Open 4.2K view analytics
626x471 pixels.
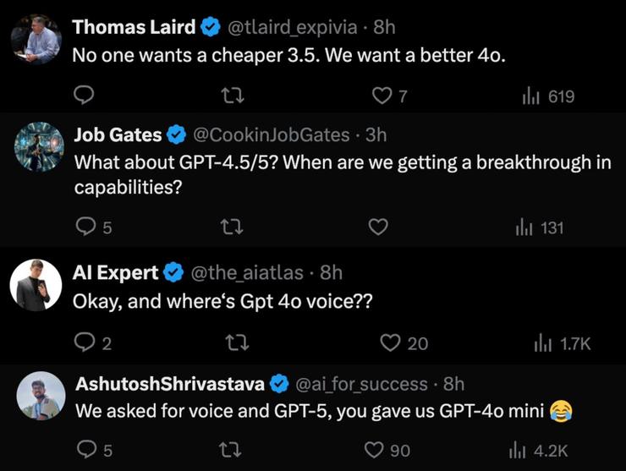(x=518, y=450)
